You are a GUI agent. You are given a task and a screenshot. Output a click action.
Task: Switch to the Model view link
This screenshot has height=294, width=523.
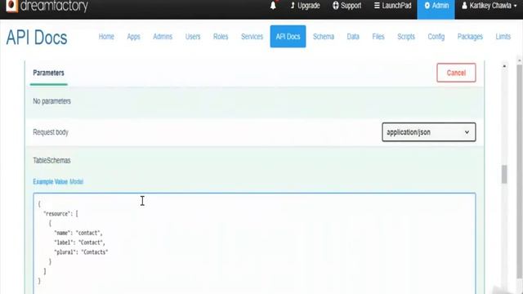76,181
